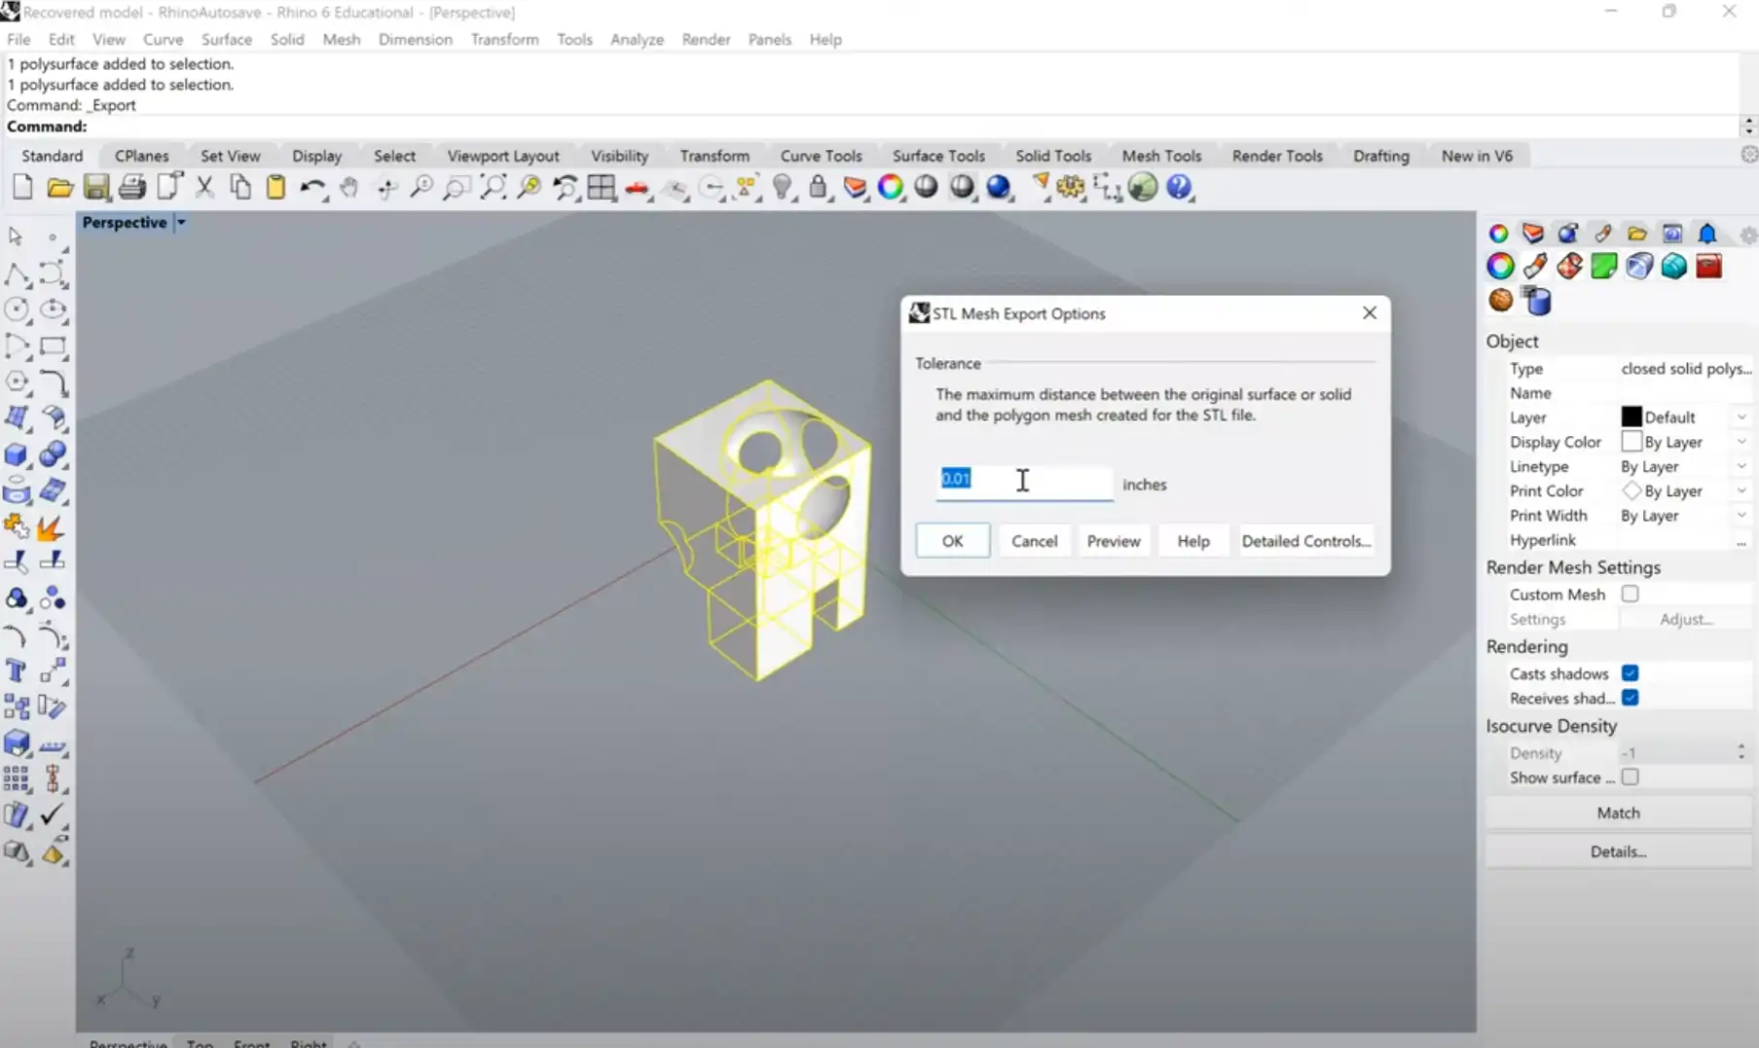Click the Lock padlock icon
Screen dimensions: 1759x1048
[x=818, y=187]
